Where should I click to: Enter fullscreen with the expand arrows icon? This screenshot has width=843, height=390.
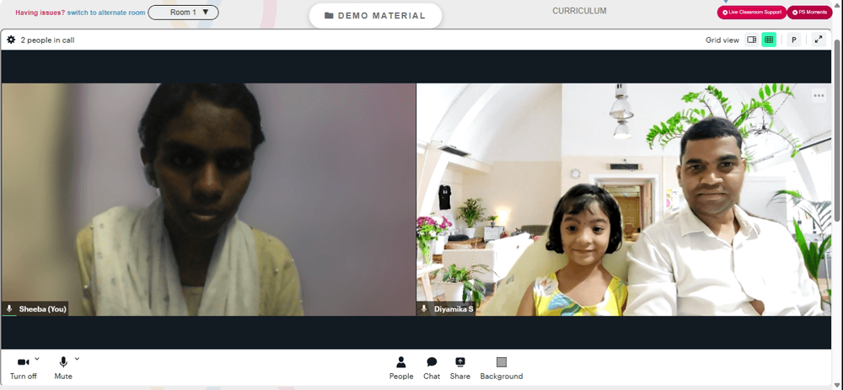(x=819, y=40)
